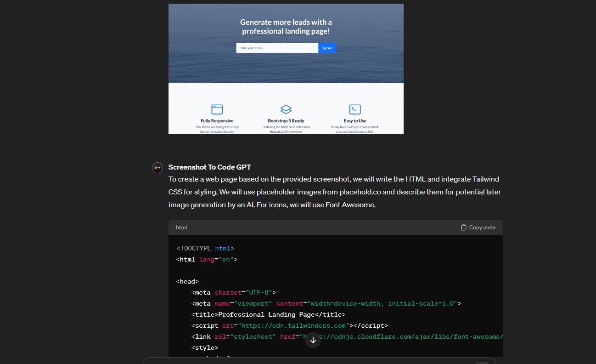Image resolution: width=596 pixels, height=364 pixels.
Task: Click the title 'Professional Landing Page' code line
Action: point(268,314)
